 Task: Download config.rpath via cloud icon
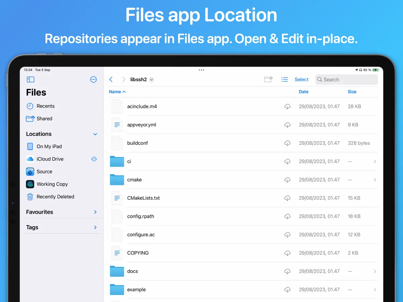click(287, 216)
